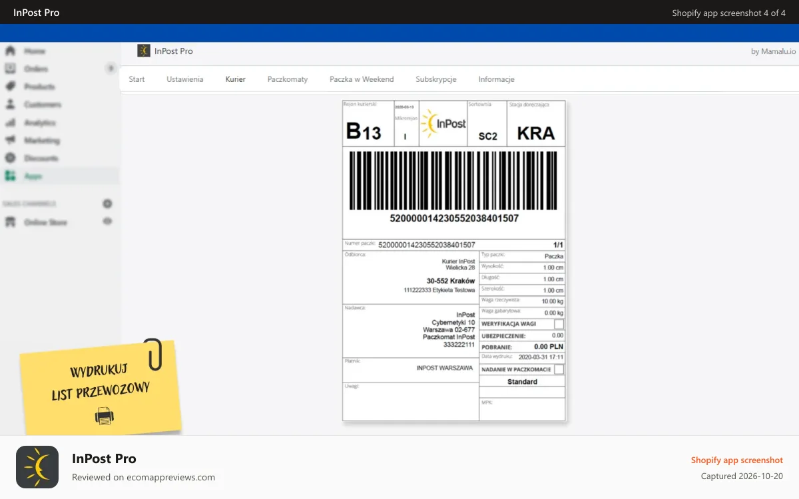Open the Home sidebar icon
799x499 pixels.
10,51
